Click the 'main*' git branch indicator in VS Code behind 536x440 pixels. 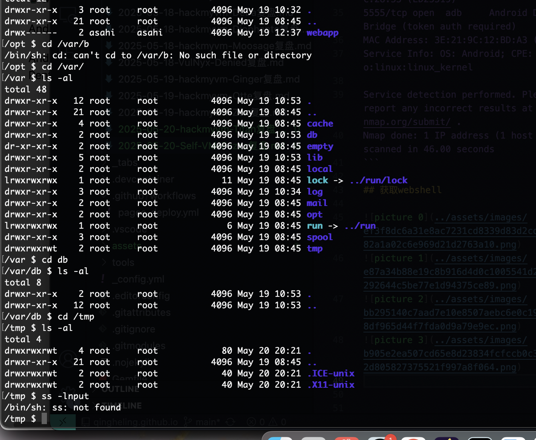tap(201, 422)
